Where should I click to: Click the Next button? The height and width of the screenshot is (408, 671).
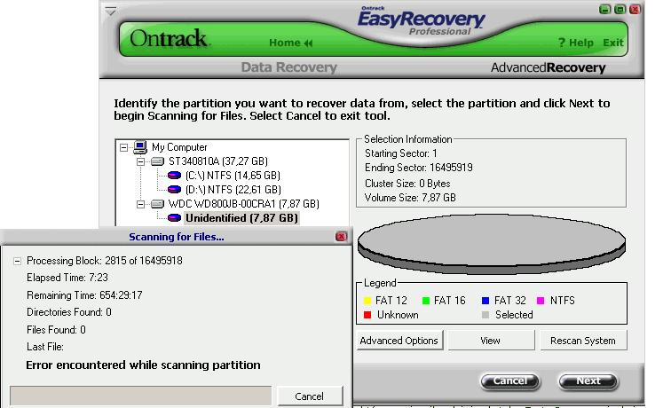click(x=588, y=381)
